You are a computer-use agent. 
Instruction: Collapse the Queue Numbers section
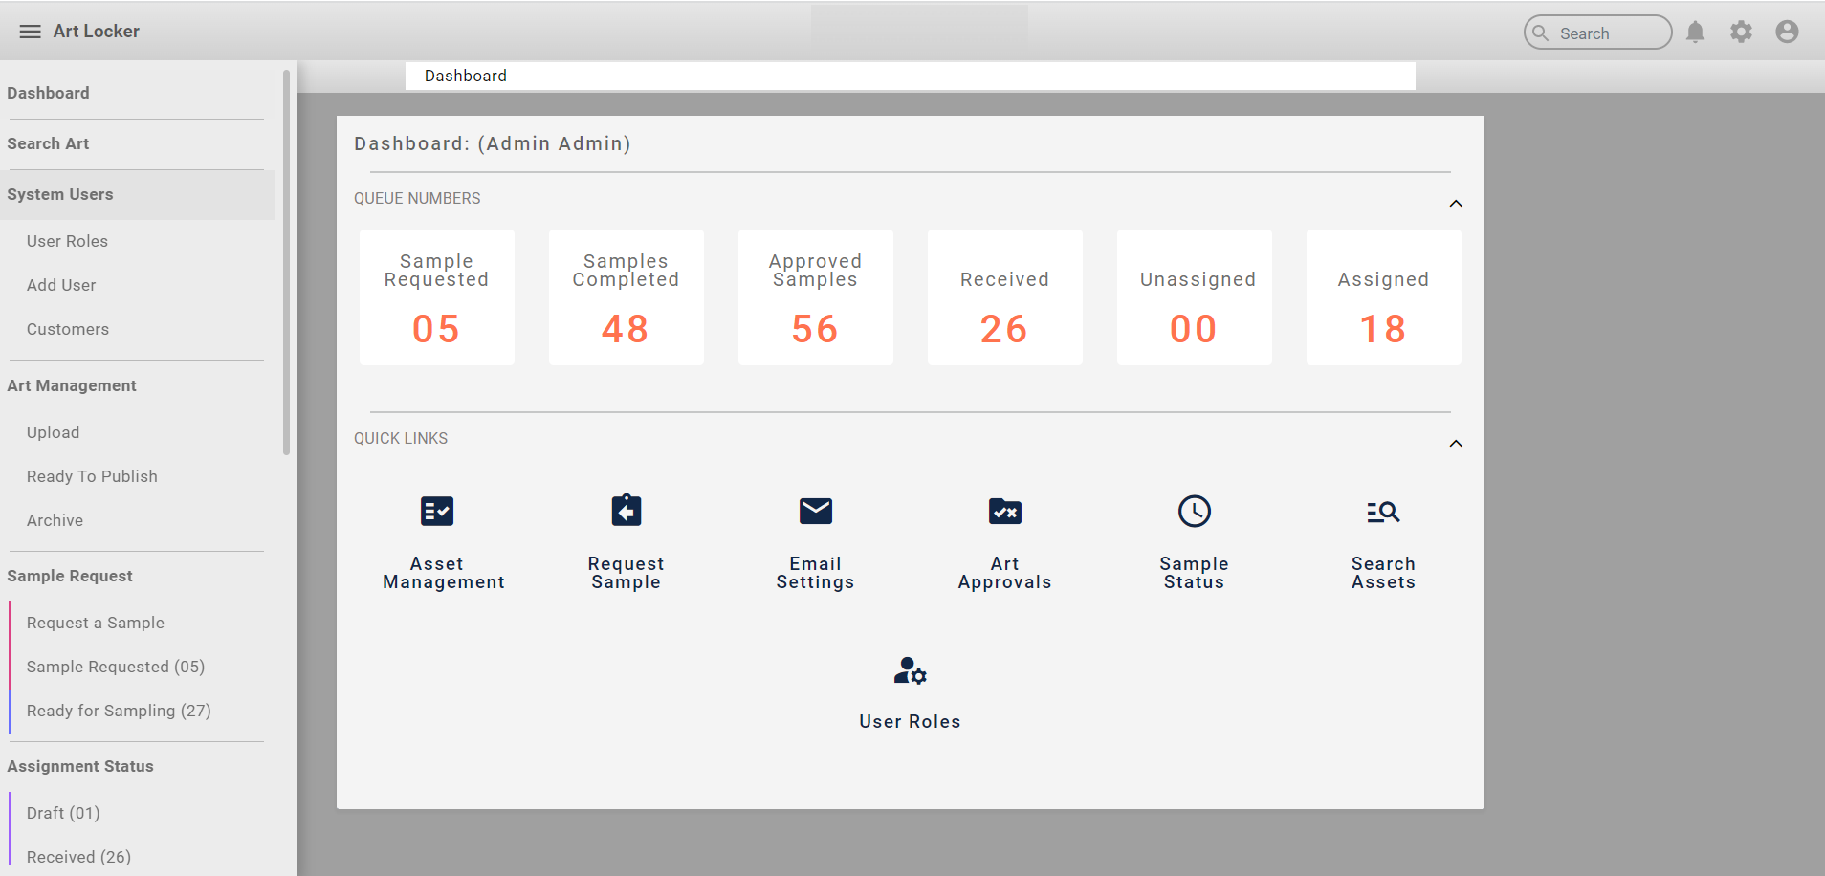[x=1455, y=204]
